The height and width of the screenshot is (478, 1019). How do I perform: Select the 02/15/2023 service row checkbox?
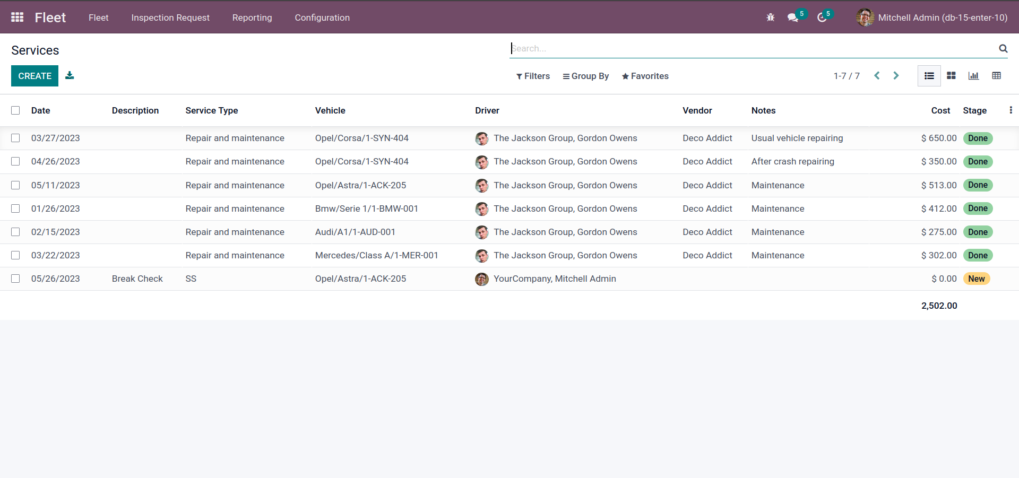coord(15,232)
